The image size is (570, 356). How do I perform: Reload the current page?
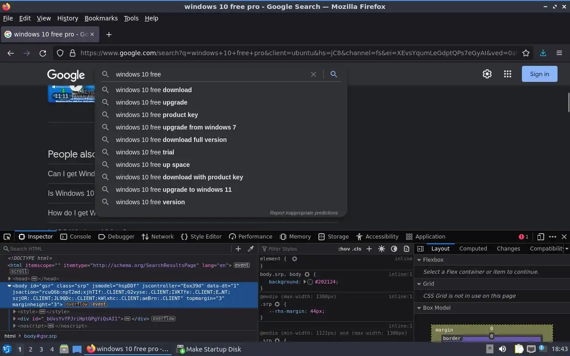[x=43, y=53]
